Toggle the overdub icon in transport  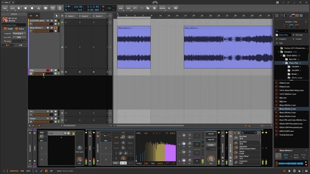pyautogui.click(x=46, y=8)
